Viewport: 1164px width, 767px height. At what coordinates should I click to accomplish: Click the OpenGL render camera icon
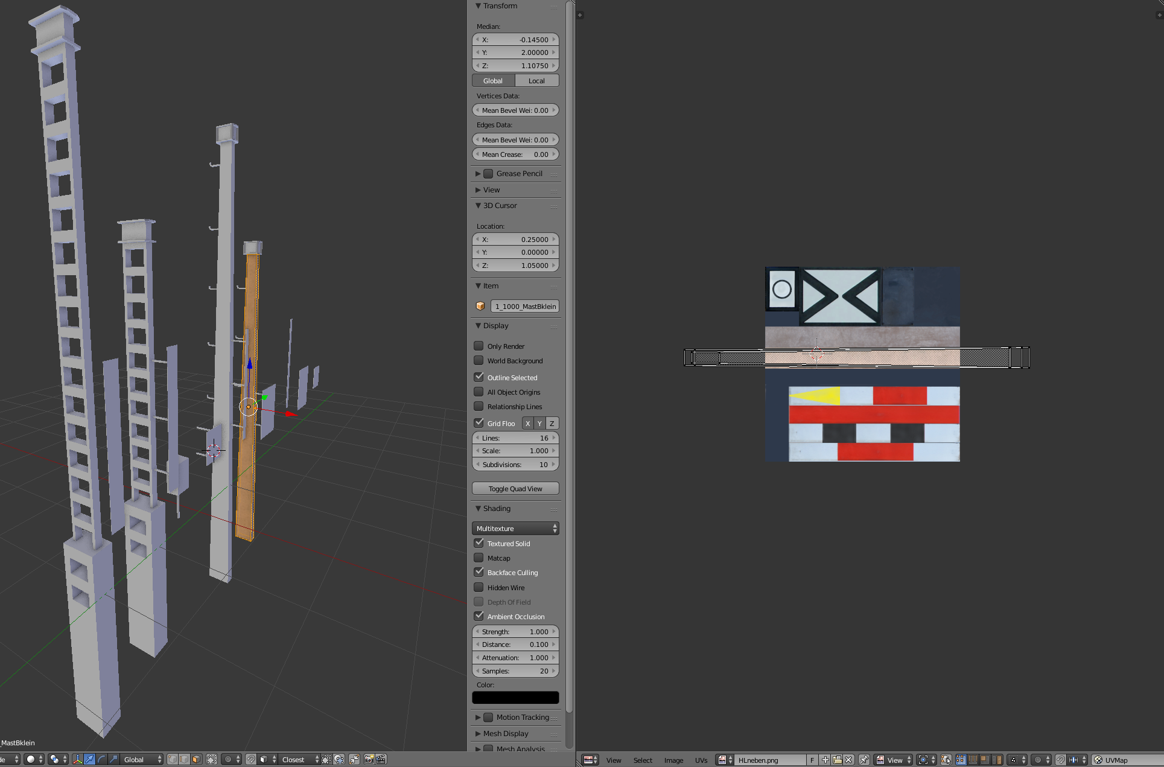369,759
